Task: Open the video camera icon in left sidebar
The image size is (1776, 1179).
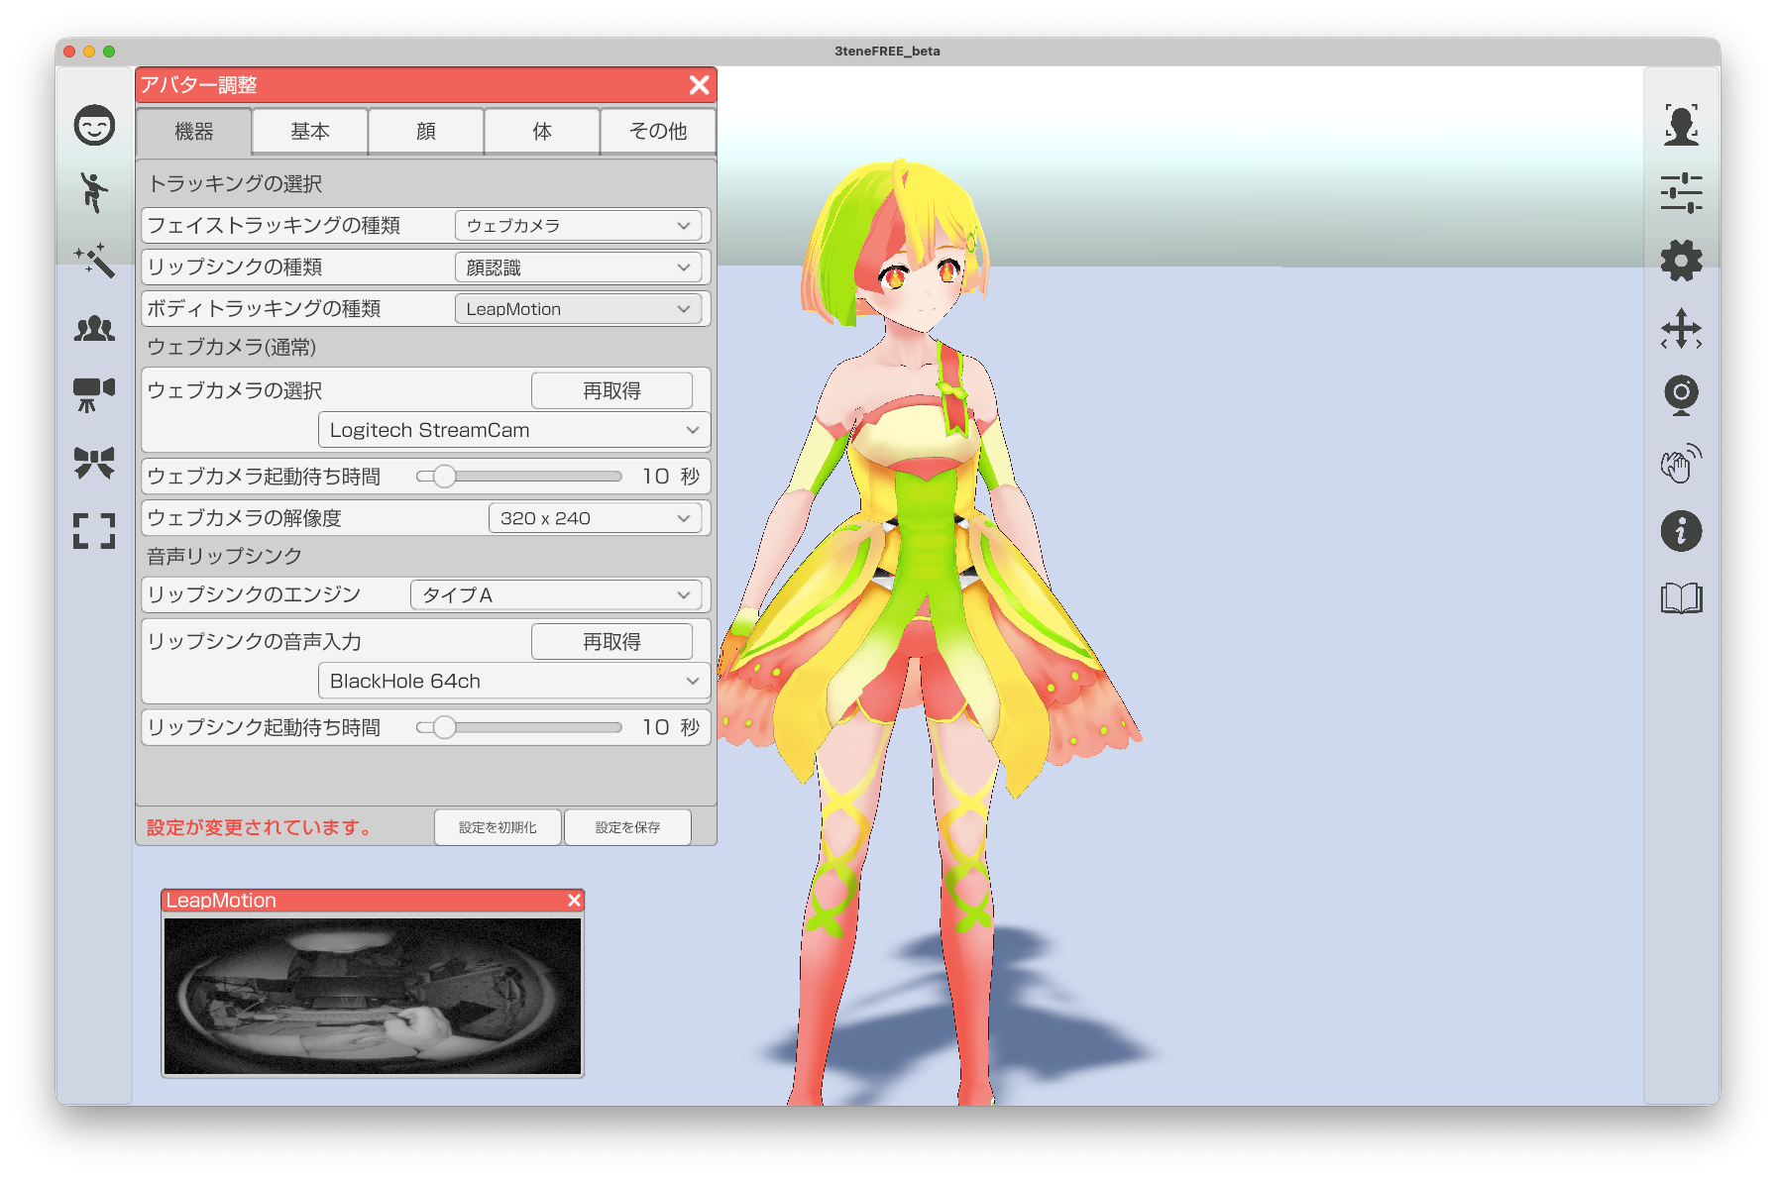Action: [x=94, y=393]
